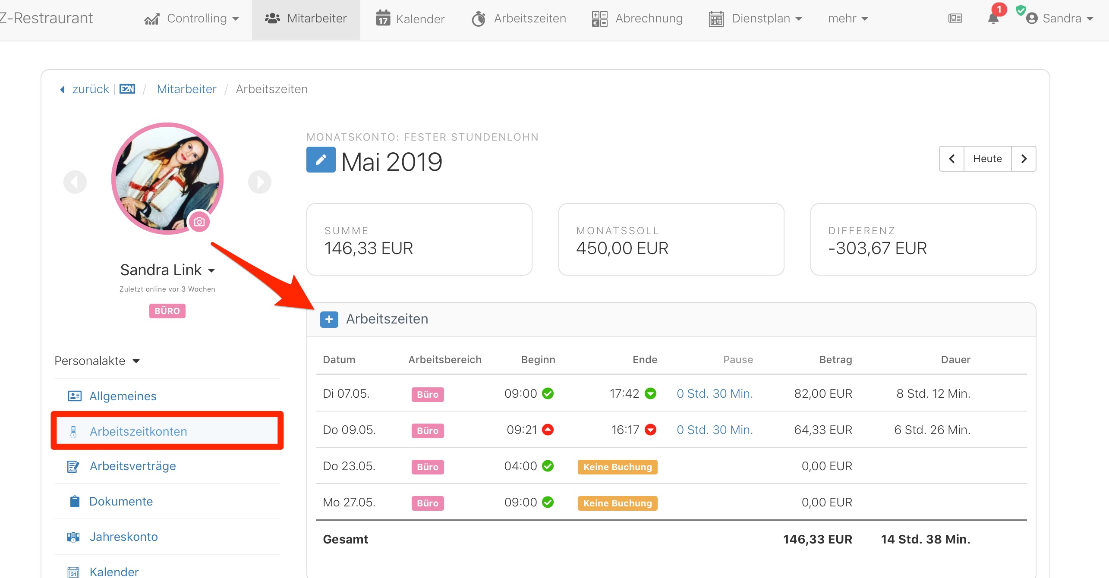Click the blue pencil edit icon beside Mai 2019

(321, 160)
